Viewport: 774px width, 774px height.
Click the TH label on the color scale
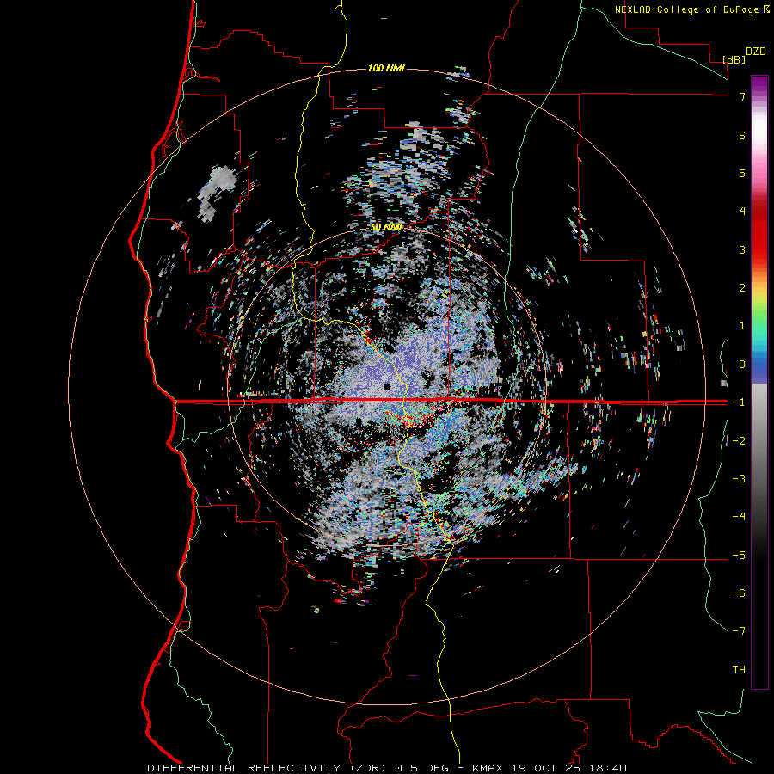tap(739, 670)
